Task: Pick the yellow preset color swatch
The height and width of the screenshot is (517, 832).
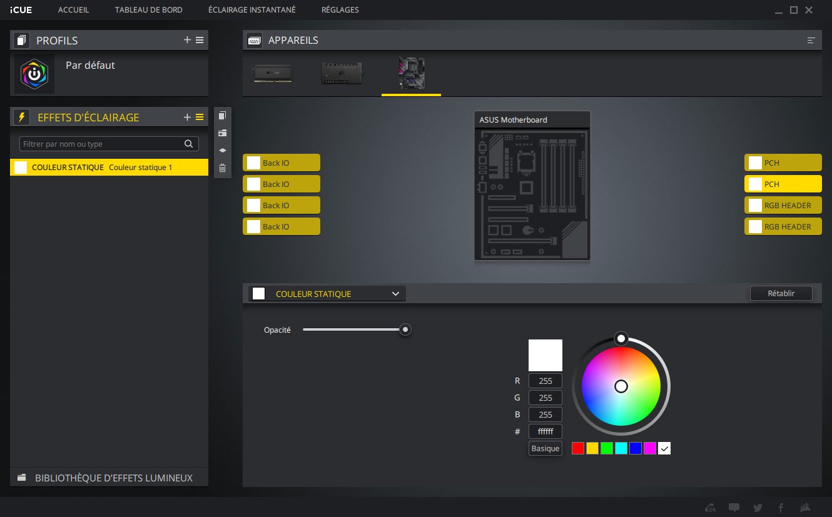Action: pyautogui.click(x=592, y=448)
